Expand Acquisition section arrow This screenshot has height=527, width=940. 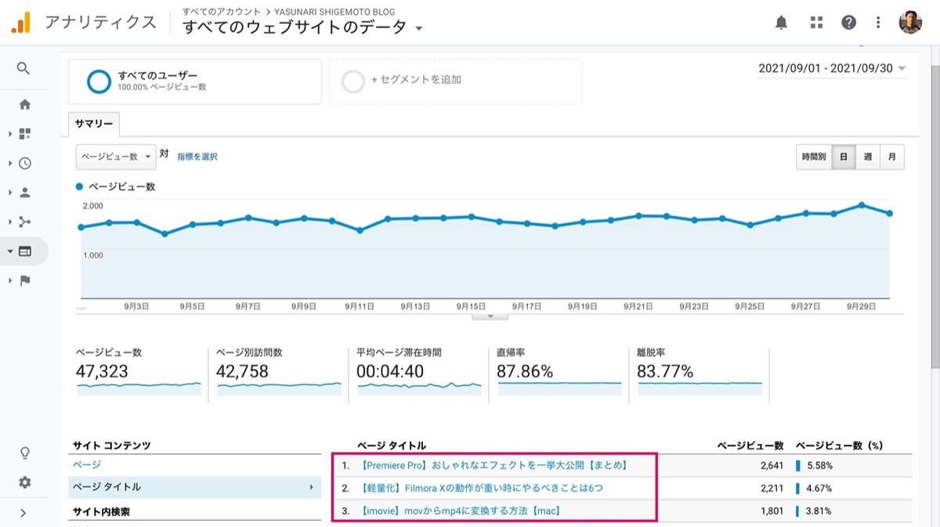point(10,222)
